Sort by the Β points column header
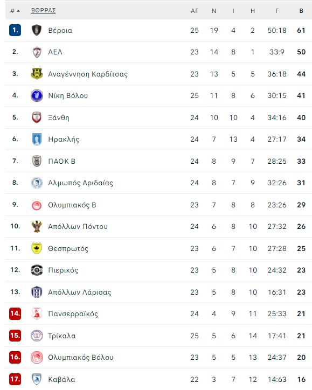This screenshot has height=390, width=312. (x=301, y=11)
